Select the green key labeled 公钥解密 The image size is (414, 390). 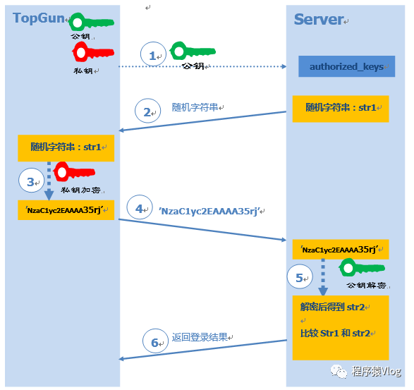point(362,267)
